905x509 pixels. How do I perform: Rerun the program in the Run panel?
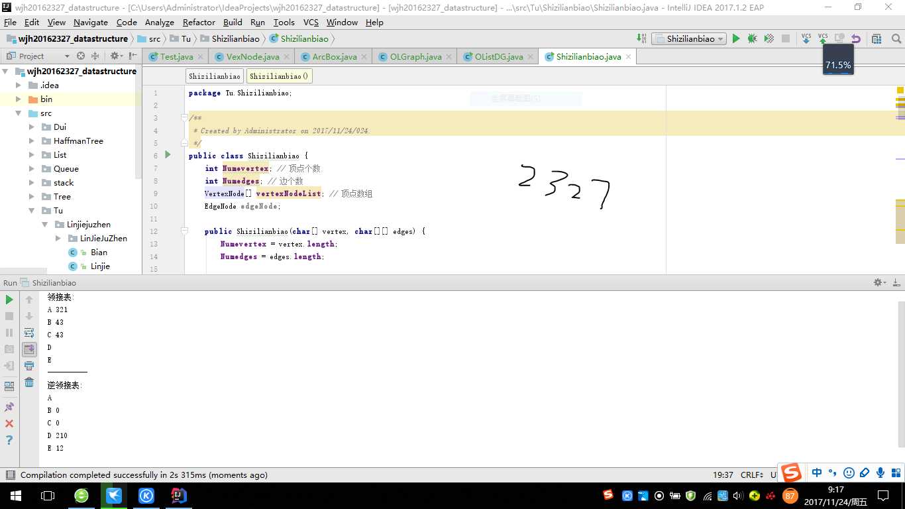(x=9, y=300)
